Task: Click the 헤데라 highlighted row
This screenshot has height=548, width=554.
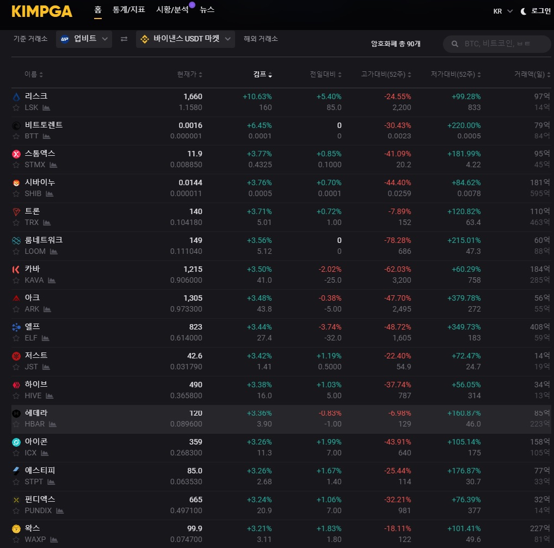Action: click(281, 419)
